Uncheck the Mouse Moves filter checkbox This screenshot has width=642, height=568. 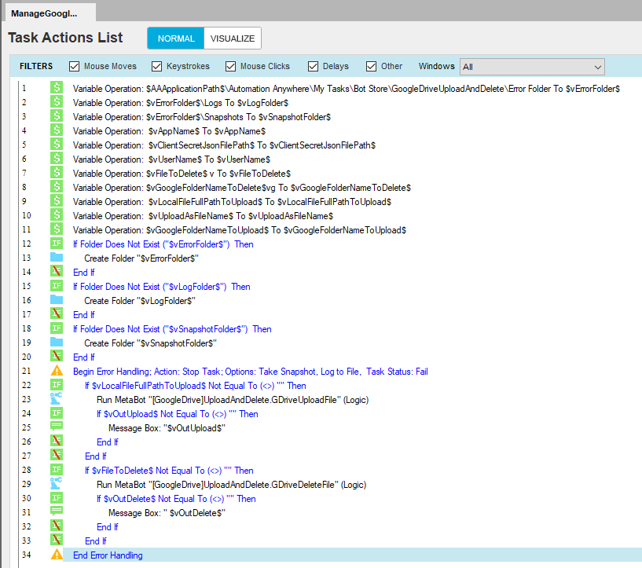pyautogui.click(x=75, y=67)
